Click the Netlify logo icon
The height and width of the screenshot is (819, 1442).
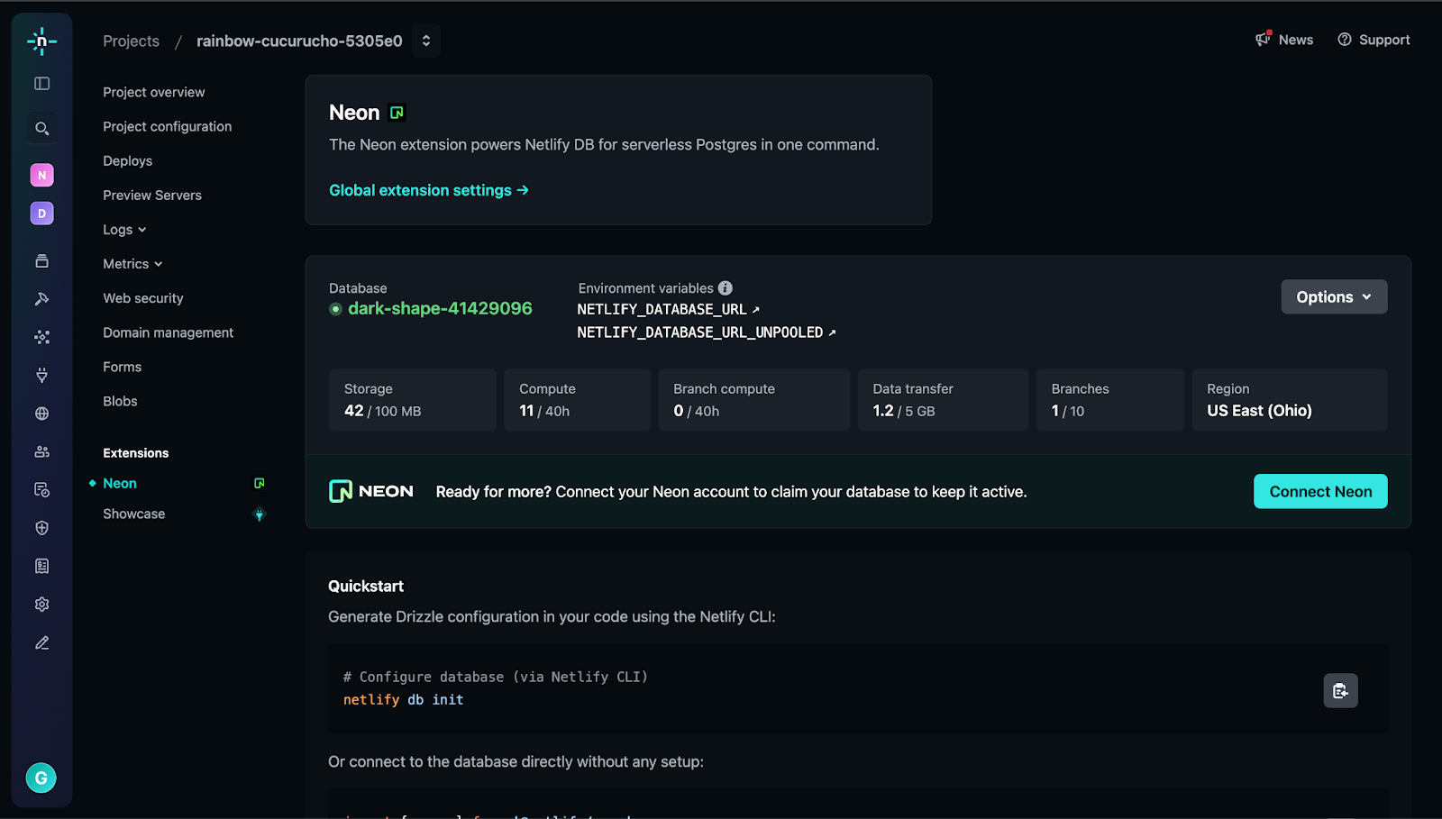(41, 41)
